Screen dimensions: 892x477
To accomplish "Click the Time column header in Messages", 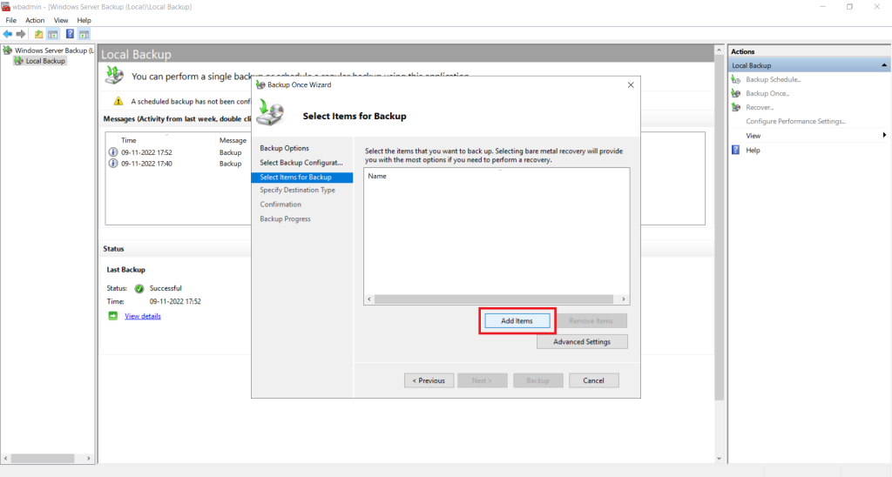I will 129,140.
